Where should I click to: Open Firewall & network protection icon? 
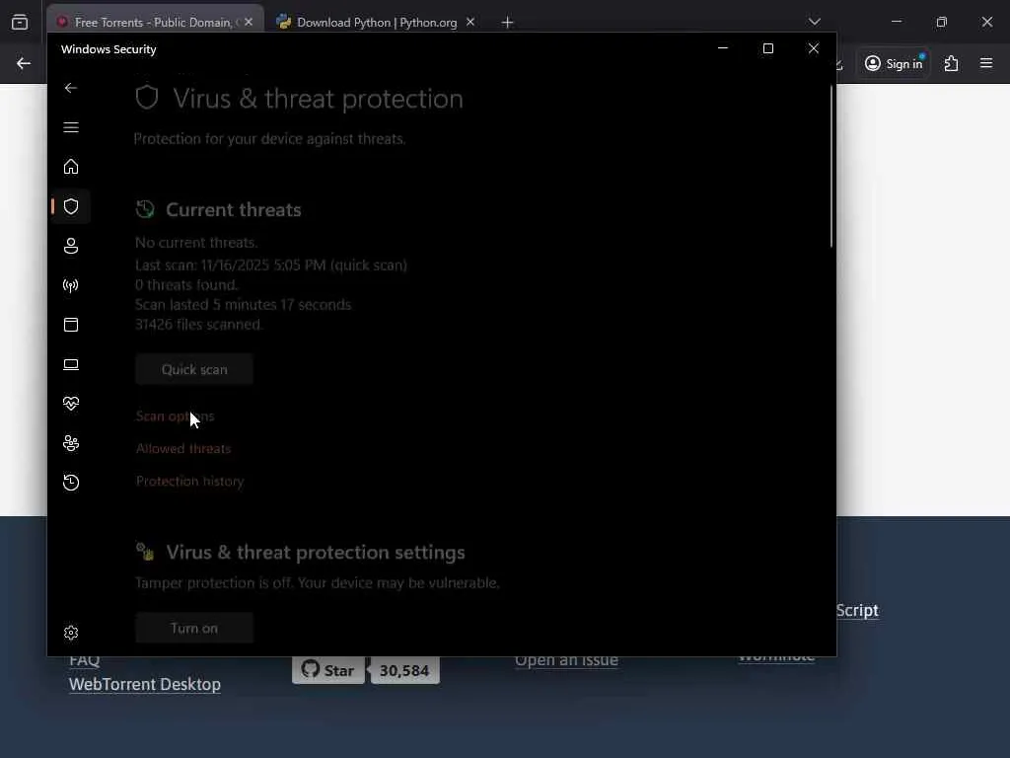(71, 285)
